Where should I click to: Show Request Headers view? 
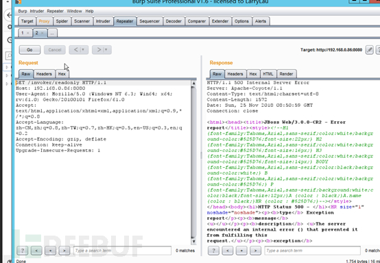click(x=44, y=74)
